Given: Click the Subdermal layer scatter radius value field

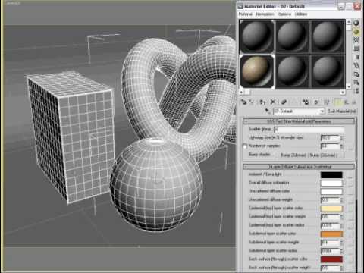Looking at the screenshot, I should point(330,251).
